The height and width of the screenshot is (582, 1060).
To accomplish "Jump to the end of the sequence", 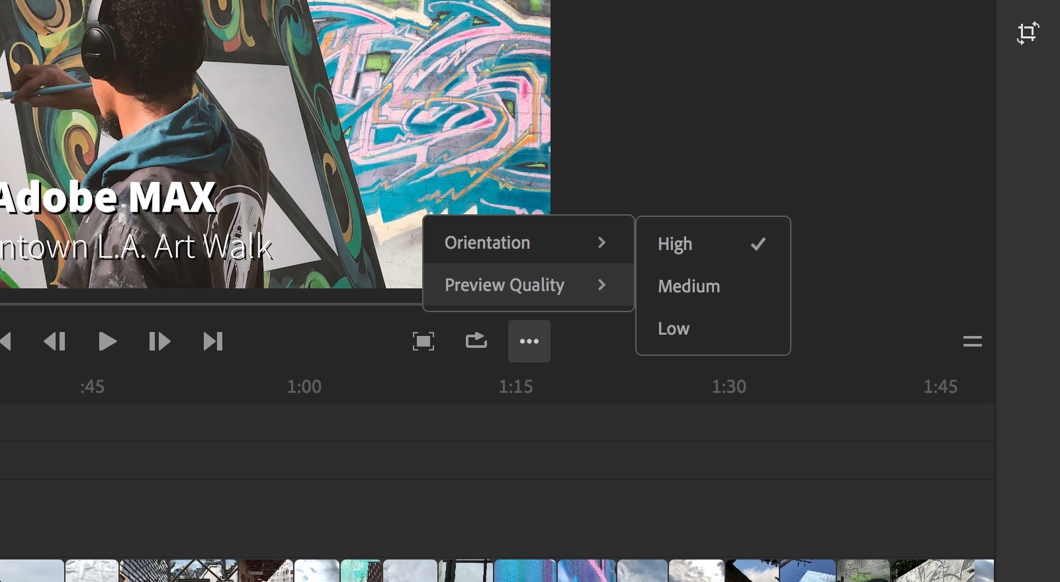I will 212,341.
